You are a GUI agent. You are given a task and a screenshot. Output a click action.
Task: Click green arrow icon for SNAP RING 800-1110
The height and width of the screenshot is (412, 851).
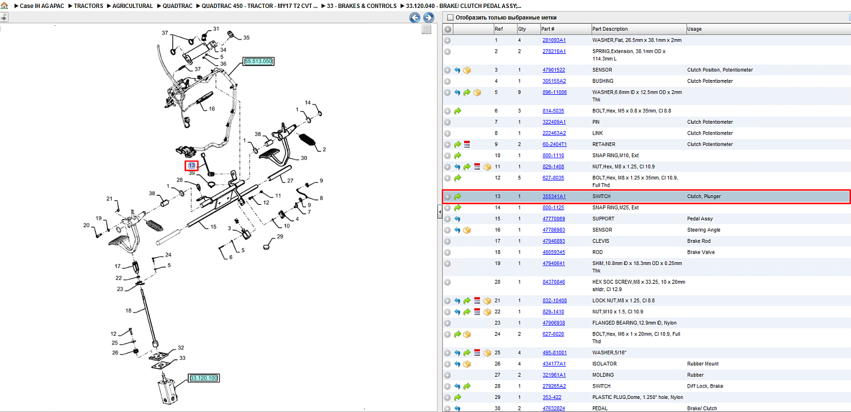(457, 155)
